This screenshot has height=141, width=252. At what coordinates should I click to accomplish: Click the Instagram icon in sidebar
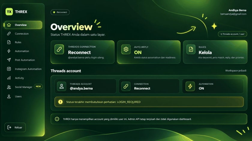pos(9,69)
